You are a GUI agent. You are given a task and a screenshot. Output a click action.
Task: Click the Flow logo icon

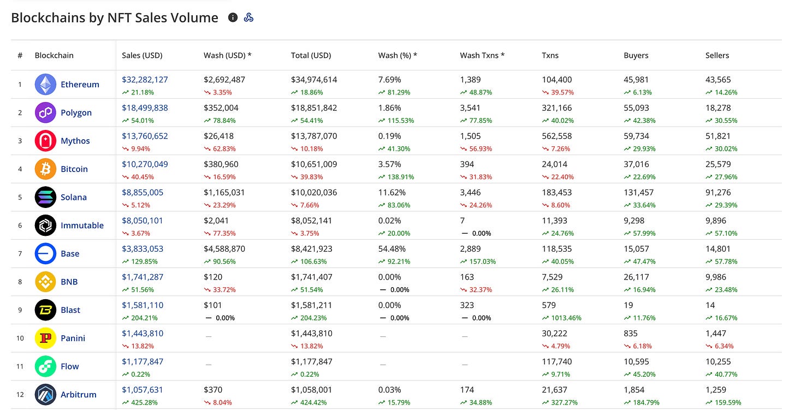tap(45, 366)
